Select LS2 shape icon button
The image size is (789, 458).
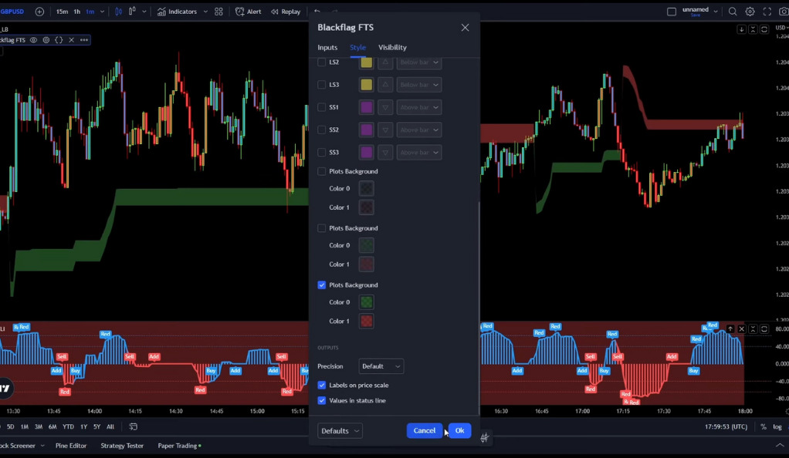click(385, 62)
